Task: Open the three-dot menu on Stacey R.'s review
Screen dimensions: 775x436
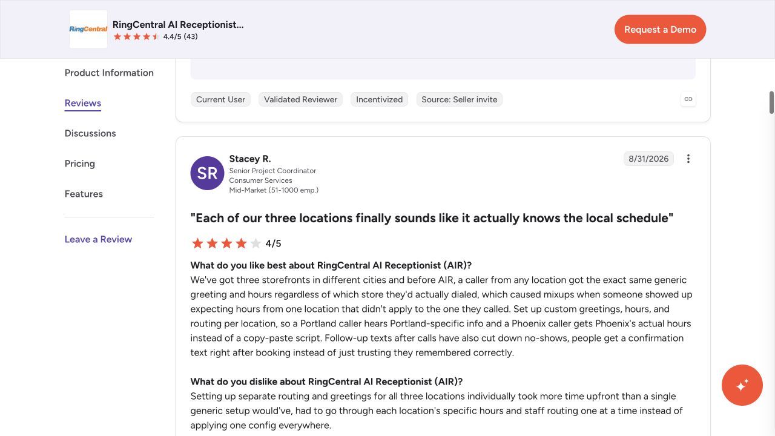Action: (x=688, y=159)
